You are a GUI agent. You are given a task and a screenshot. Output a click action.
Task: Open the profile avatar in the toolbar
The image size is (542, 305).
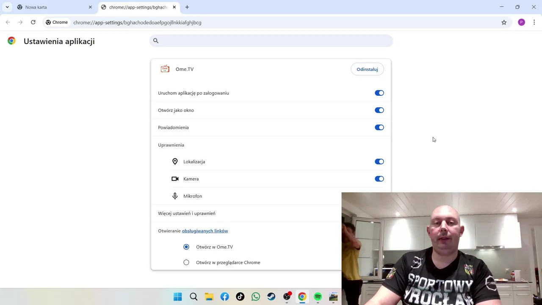coord(521,22)
